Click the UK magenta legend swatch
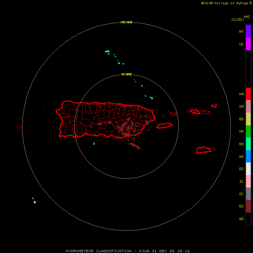 coord(248,44)
